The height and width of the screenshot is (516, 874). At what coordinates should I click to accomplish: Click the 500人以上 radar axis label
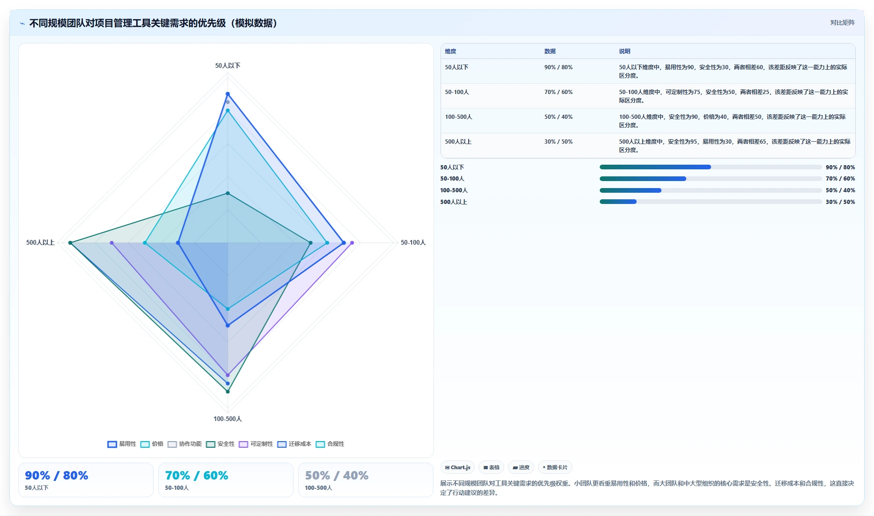(x=40, y=242)
